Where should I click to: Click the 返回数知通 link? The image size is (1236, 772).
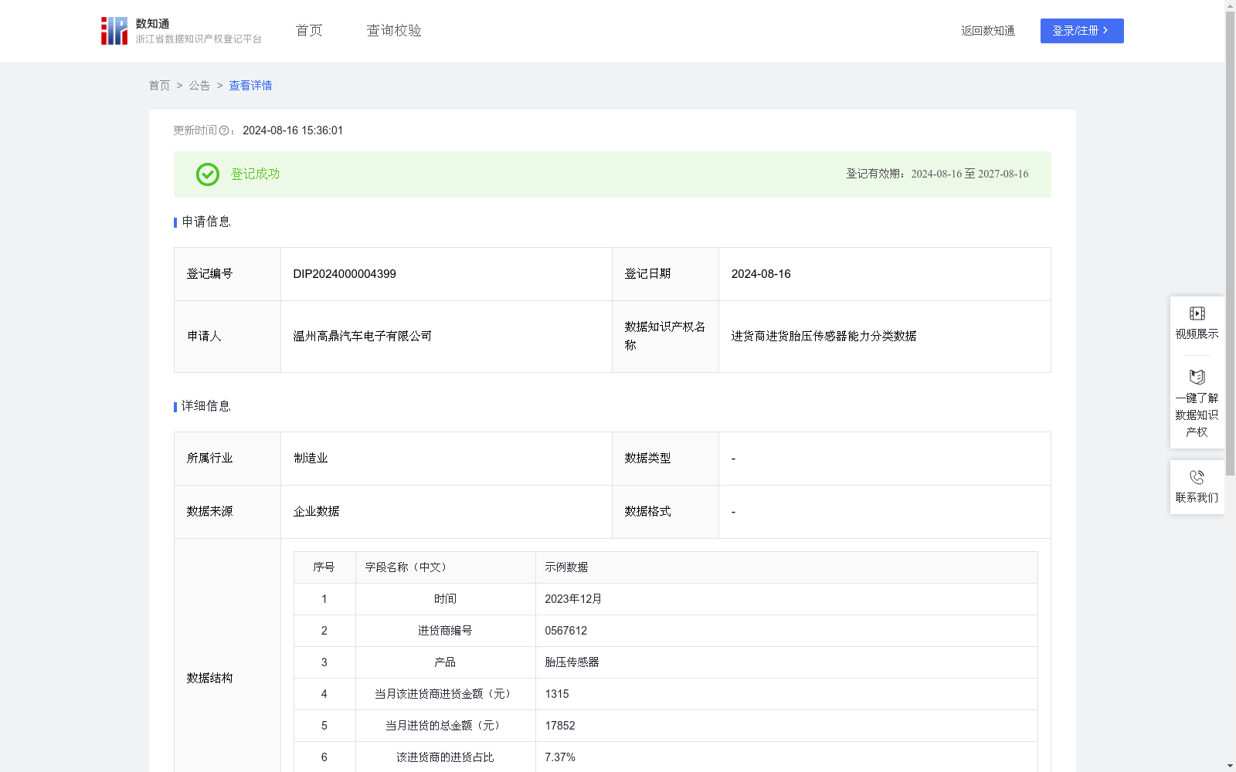tap(988, 31)
